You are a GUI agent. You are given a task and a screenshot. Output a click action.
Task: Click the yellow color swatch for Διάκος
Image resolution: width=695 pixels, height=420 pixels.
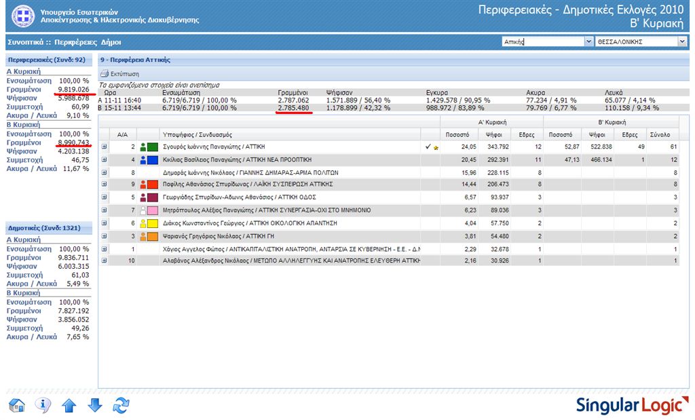click(153, 223)
